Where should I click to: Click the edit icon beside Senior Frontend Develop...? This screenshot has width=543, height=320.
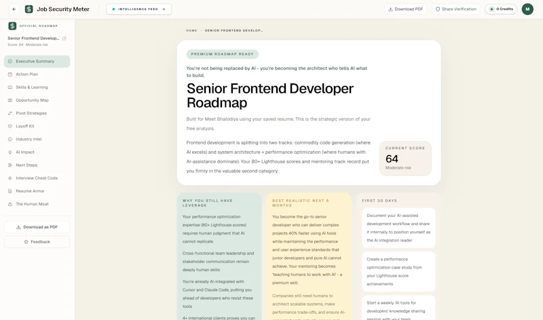tap(64, 39)
